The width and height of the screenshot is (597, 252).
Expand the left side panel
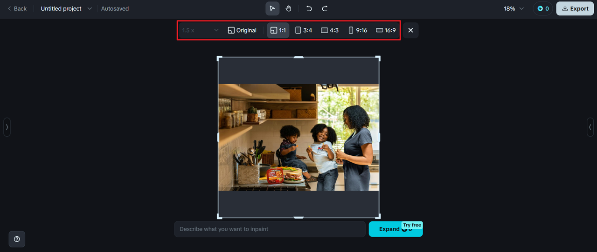(x=7, y=127)
